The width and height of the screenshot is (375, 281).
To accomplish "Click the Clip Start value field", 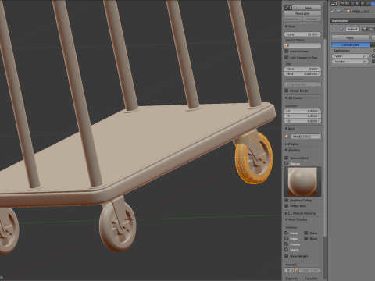I will tap(302, 69).
